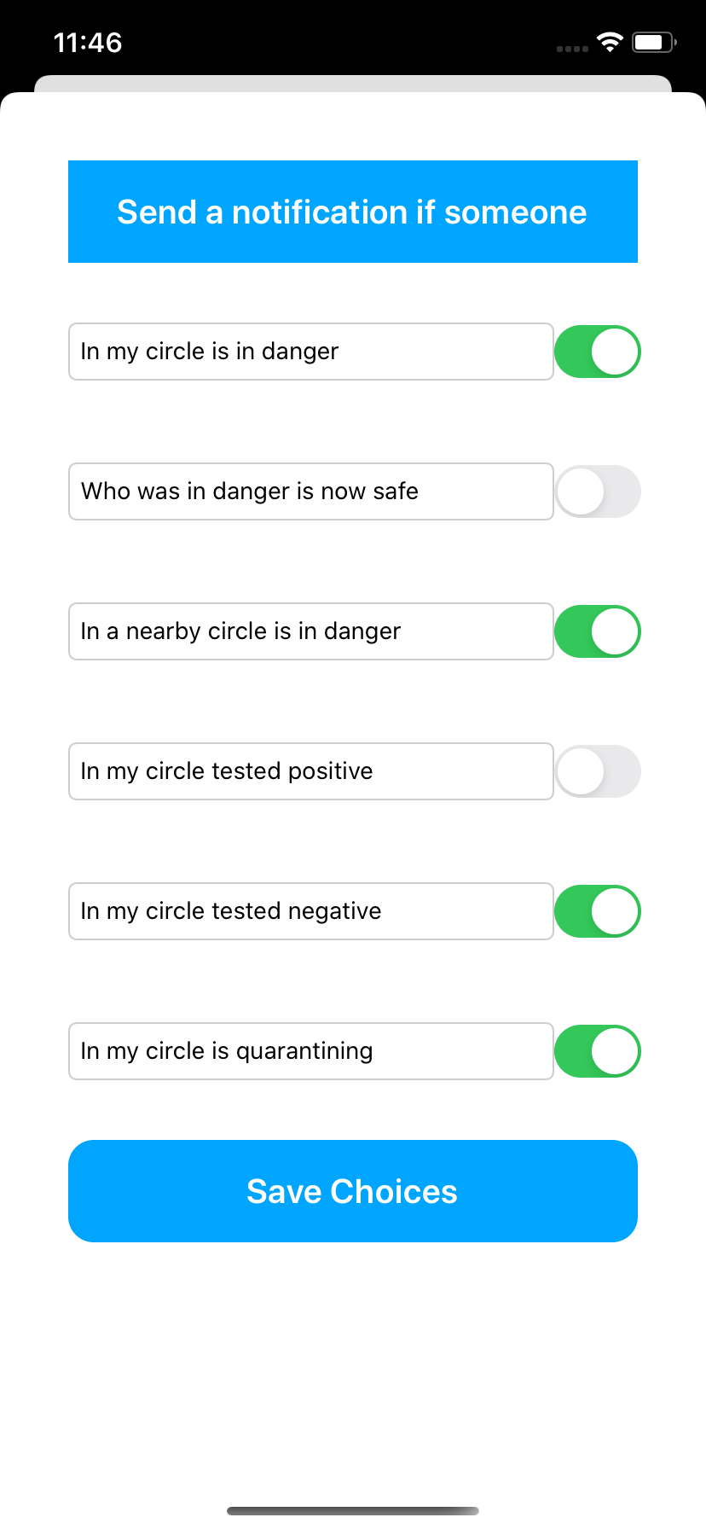Disable 'In my circle tested negative' toggle
706x1529 pixels.
[x=597, y=911]
